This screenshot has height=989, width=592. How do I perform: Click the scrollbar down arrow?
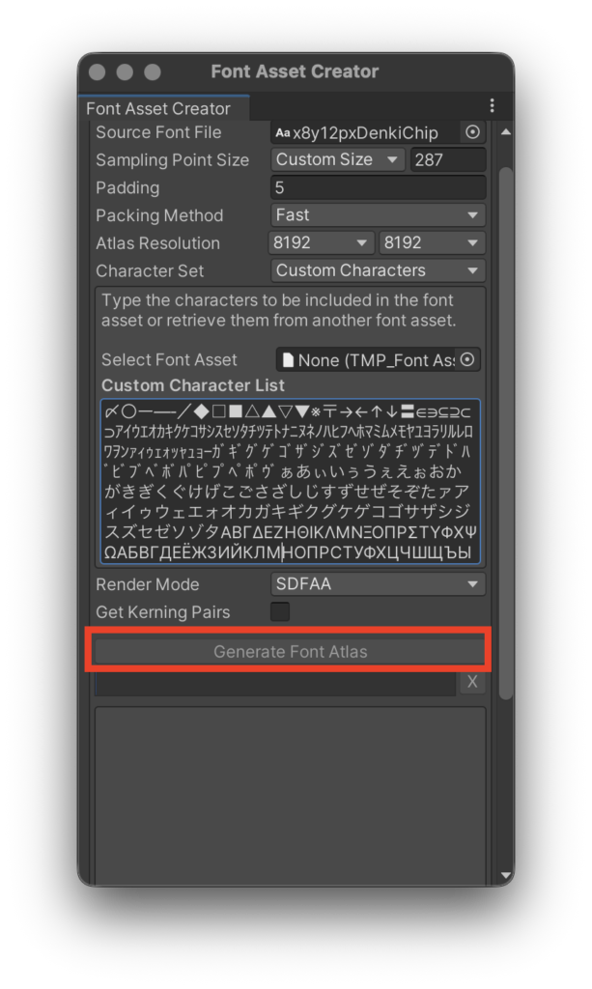505,875
